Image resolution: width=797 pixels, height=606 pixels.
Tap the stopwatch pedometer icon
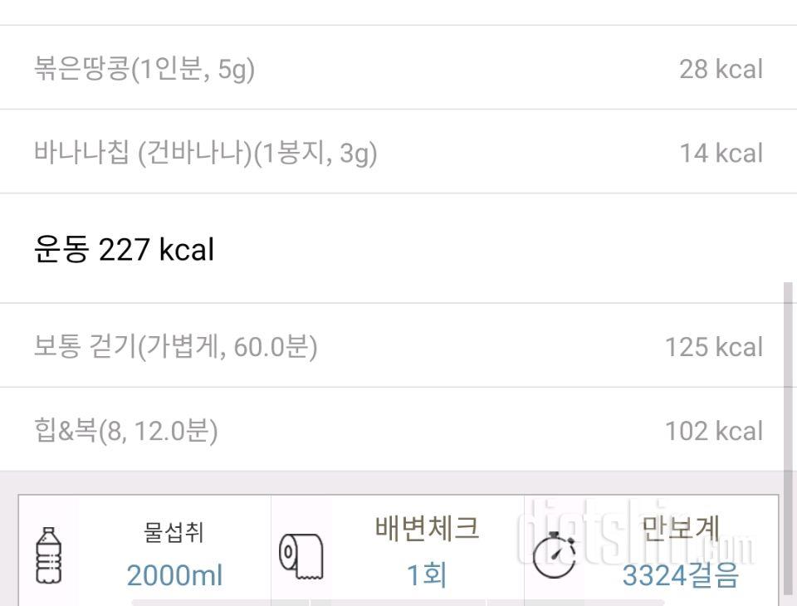tap(554, 555)
